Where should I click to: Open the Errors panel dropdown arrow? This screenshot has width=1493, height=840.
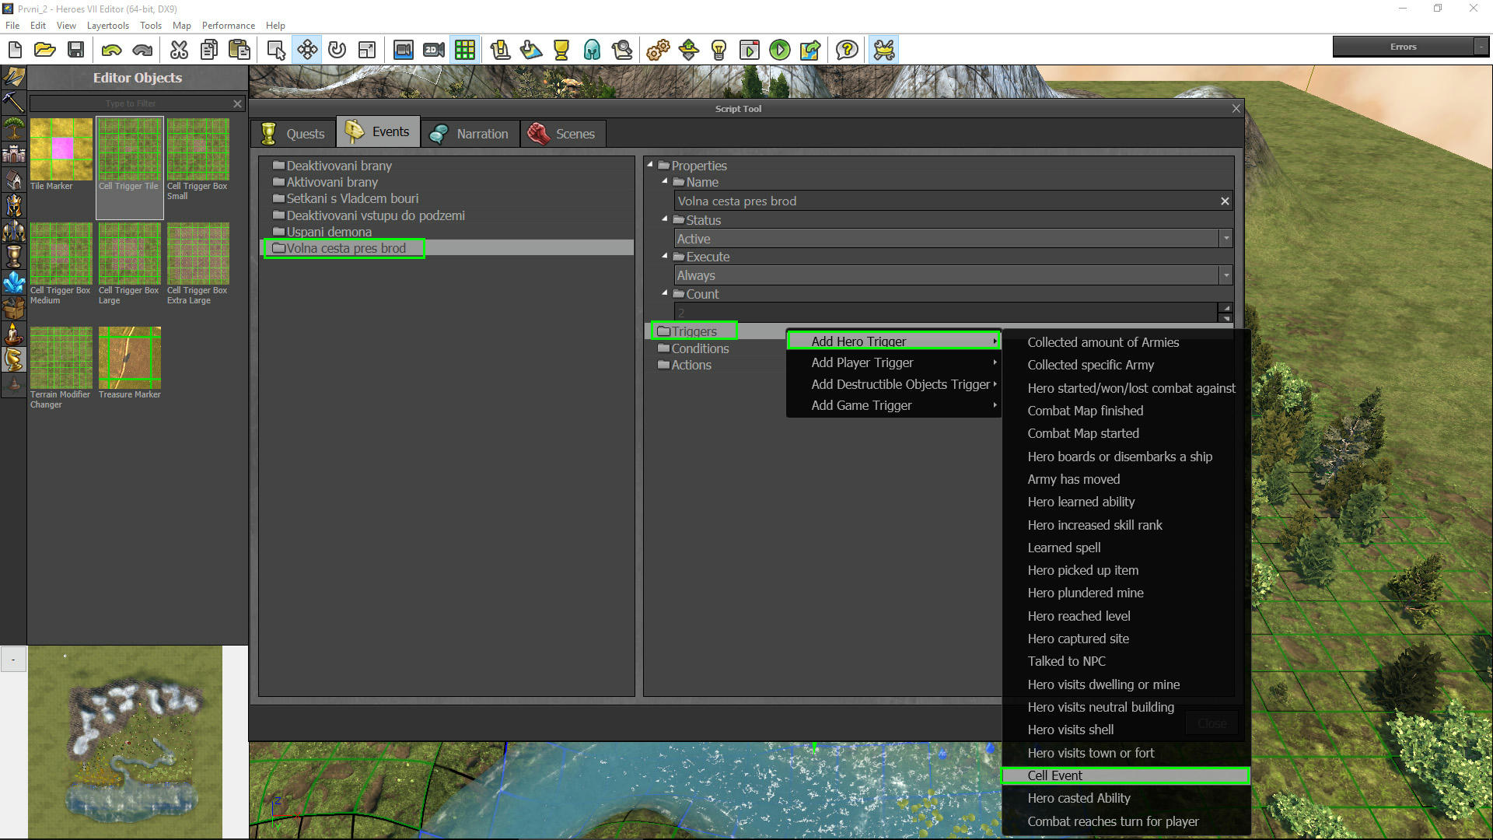1481,47
